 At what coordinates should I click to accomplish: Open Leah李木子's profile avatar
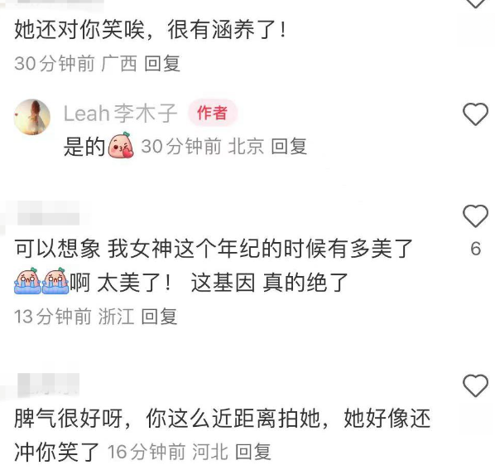click(32, 117)
